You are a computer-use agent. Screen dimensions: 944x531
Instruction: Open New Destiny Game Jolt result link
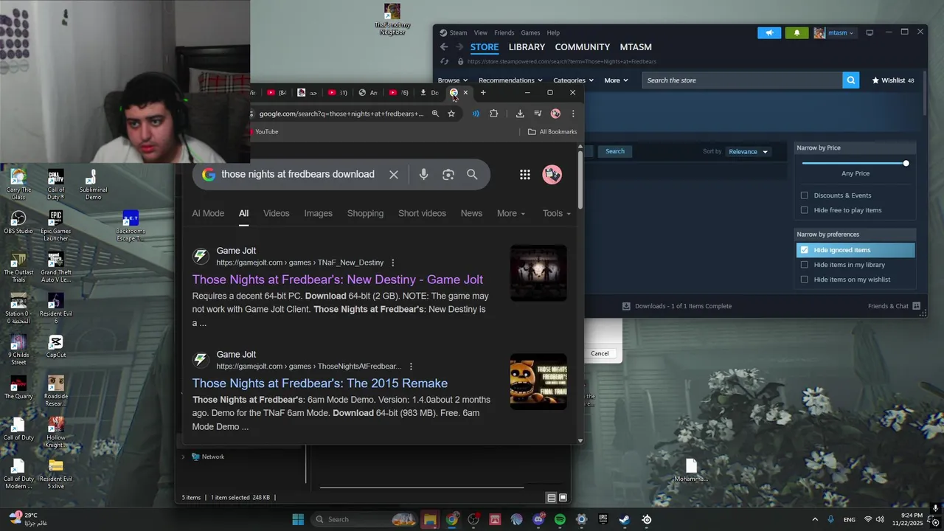[x=338, y=280]
